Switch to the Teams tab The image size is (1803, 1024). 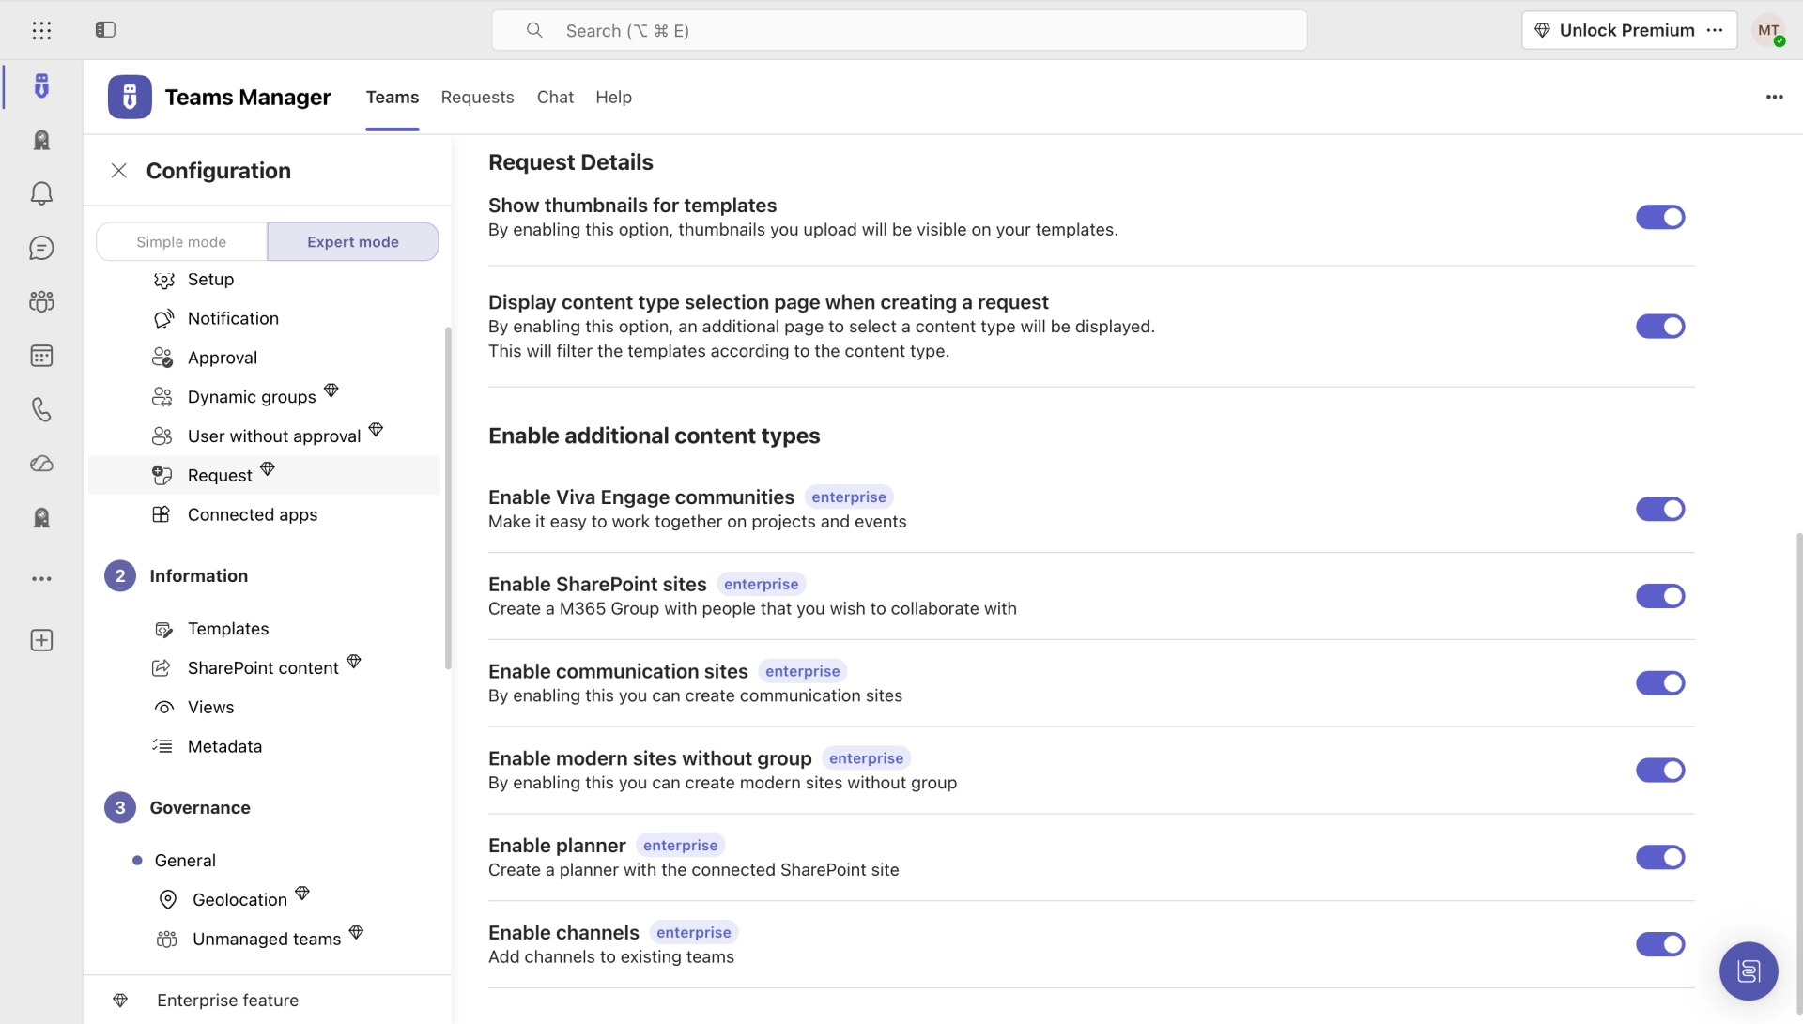(x=393, y=97)
